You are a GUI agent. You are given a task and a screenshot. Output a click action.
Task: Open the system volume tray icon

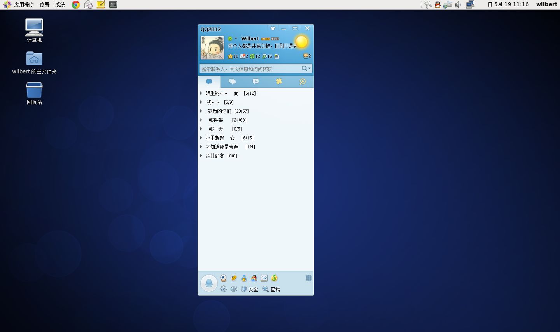tap(458, 5)
